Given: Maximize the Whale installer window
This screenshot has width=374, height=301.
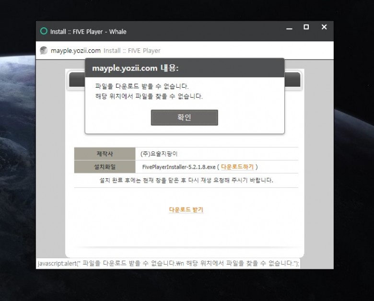Looking at the screenshot, I should point(306,27).
